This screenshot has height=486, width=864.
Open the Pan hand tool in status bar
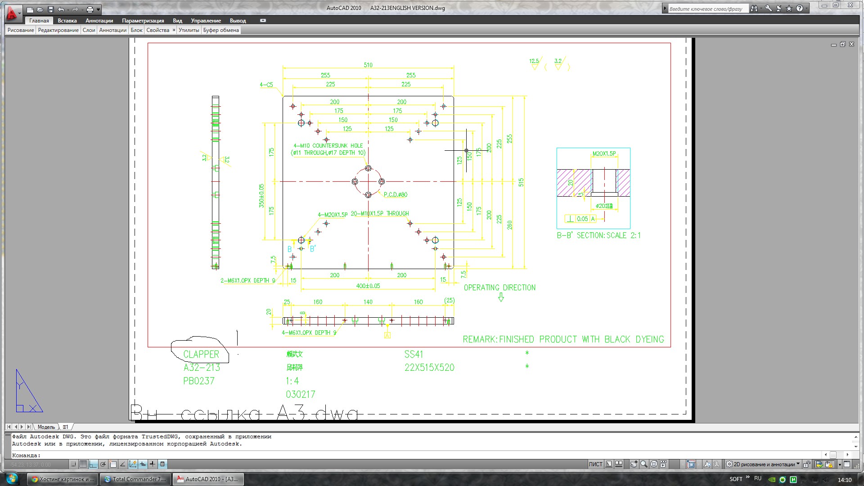click(x=634, y=464)
